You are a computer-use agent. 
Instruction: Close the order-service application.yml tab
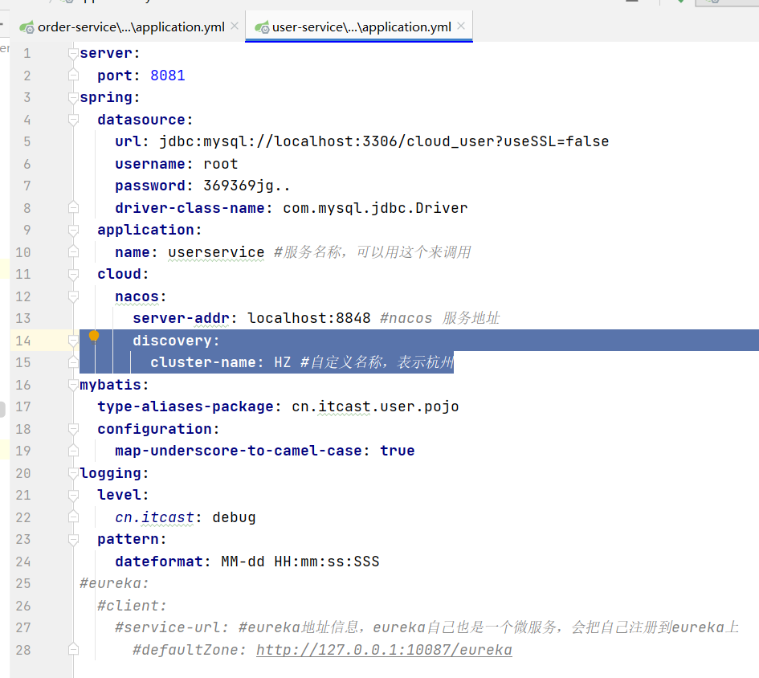pos(235,27)
